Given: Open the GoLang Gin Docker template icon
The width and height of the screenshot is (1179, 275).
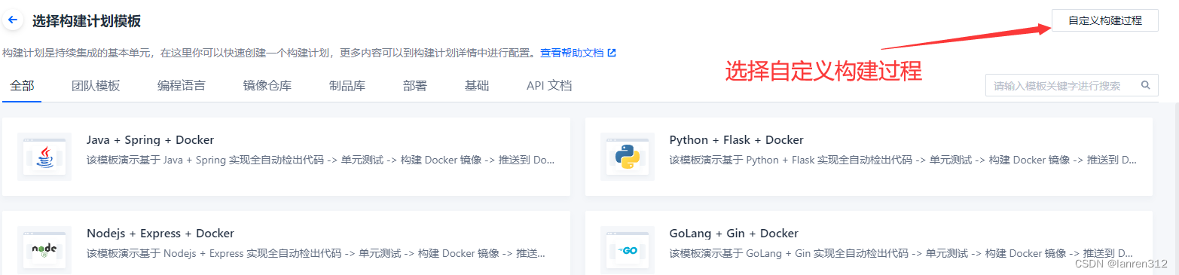Looking at the screenshot, I should click(x=628, y=249).
